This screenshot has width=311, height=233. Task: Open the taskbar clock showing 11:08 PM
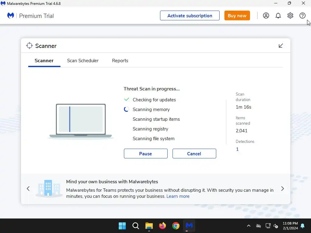[290, 226]
